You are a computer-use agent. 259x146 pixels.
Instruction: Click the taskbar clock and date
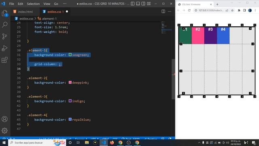point(236,142)
